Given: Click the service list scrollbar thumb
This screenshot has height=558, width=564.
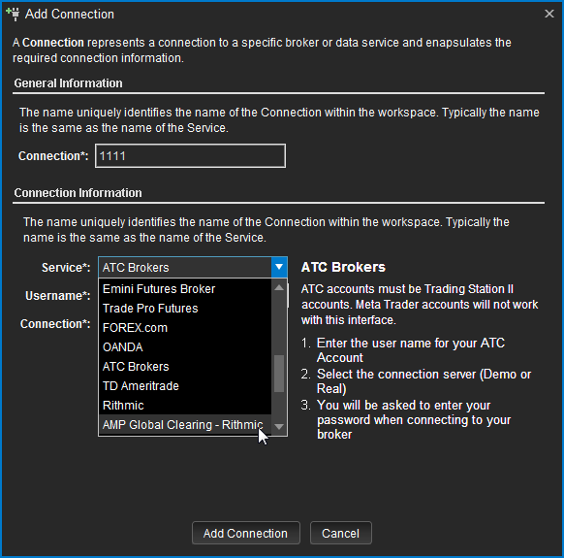Looking at the screenshot, I should (279, 374).
